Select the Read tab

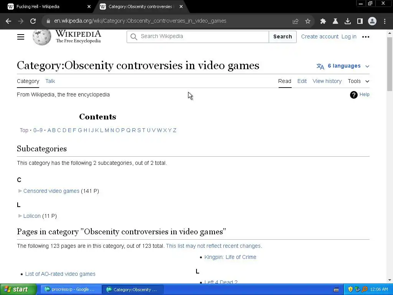tap(285, 81)
